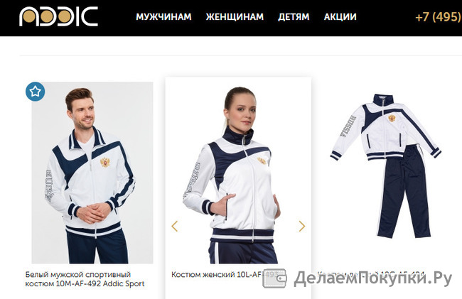The image size is (462, 299).
Task: Open the partially hidden kids' suit title link
Action: [x=370, y=274]
